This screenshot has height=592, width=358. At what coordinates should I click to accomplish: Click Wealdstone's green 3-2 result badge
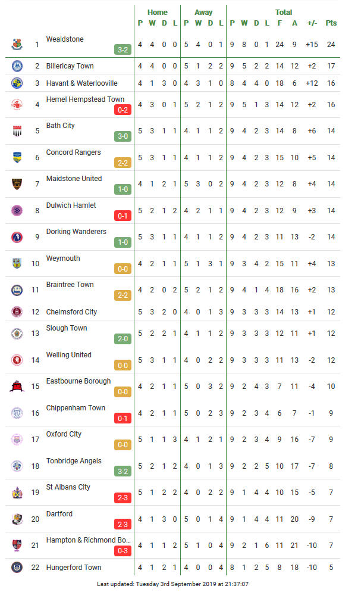click(x=123, y=49)
